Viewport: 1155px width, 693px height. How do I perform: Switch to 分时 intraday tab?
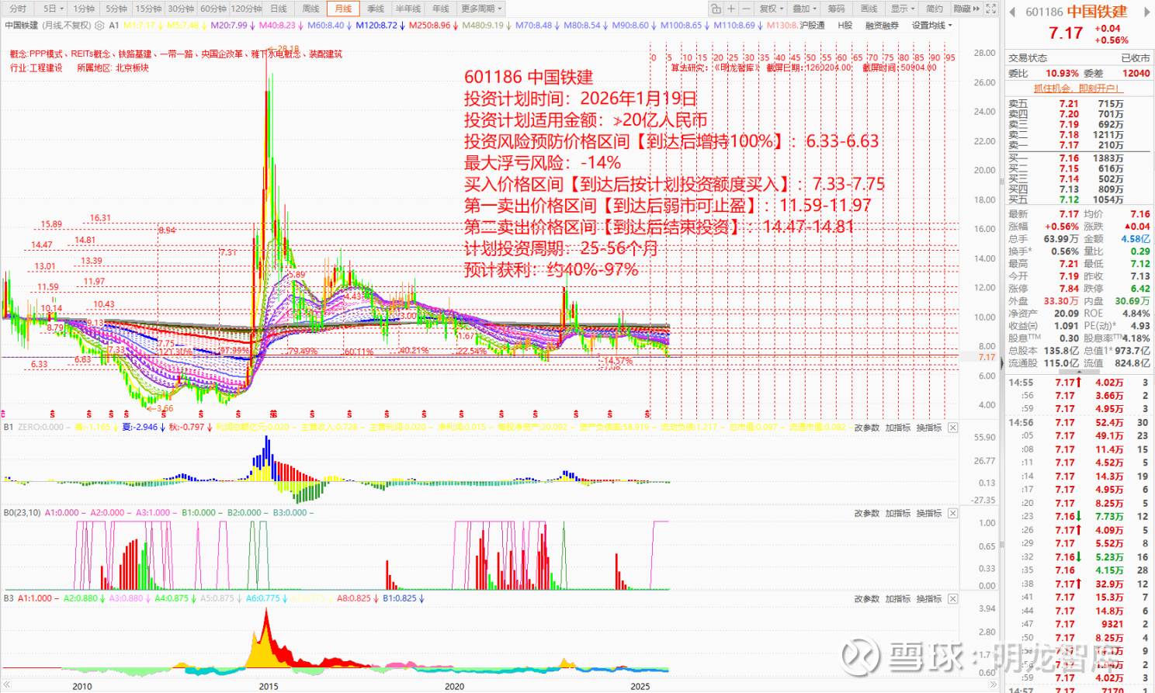(18, 9)
